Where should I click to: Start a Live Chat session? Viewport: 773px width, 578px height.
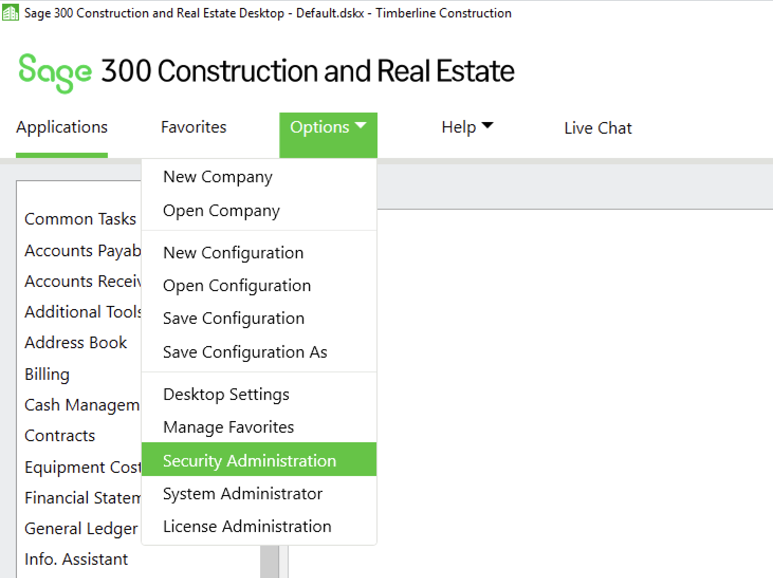[x=598, y=128]
